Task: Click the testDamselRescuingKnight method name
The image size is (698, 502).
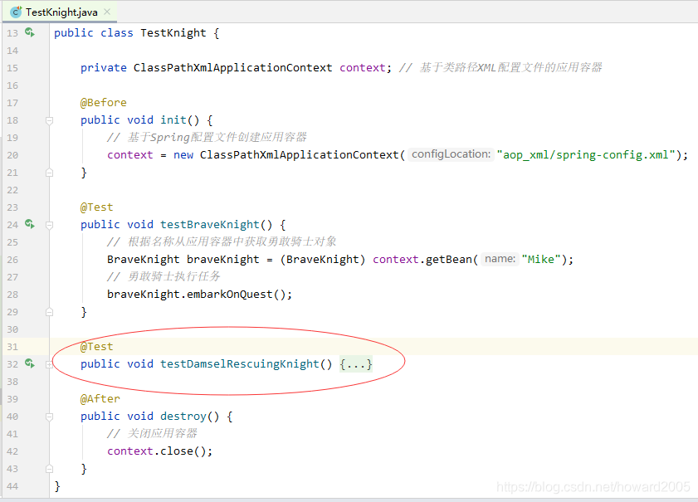Action: pos(240,363)
